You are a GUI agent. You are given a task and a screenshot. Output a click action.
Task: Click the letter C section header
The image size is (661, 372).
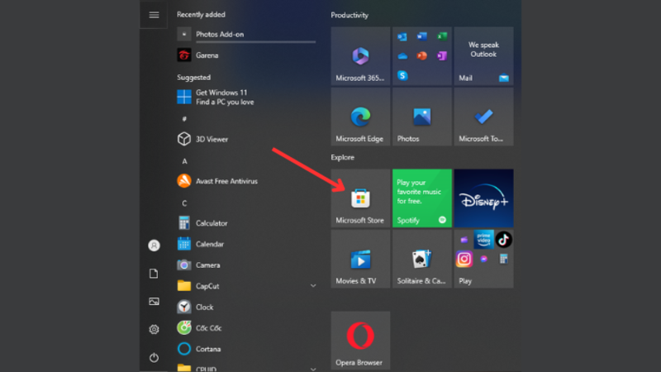[x=184, y=203]
